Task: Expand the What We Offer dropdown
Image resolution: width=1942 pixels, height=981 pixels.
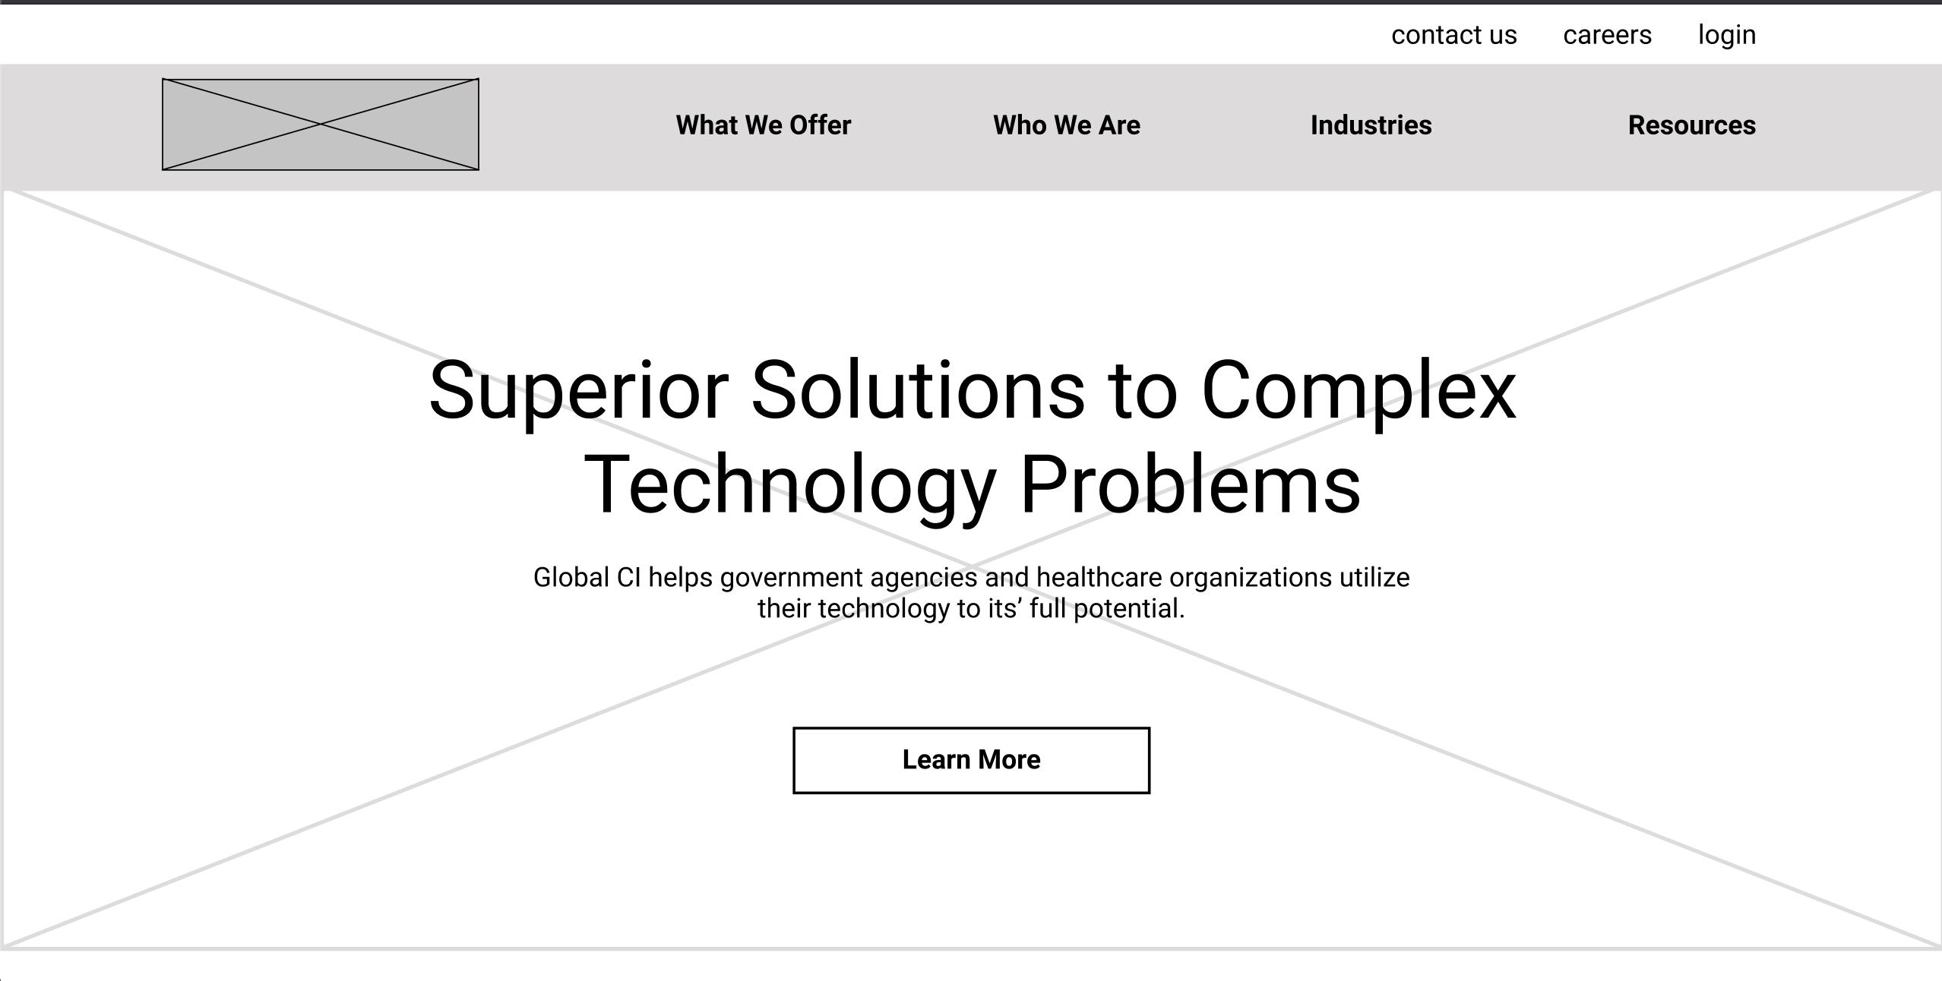Action: click(x=764, y=125)
